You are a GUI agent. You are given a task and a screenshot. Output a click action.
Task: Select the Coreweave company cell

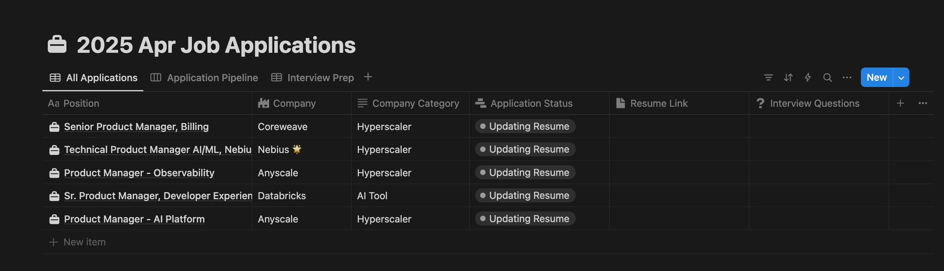301,127
